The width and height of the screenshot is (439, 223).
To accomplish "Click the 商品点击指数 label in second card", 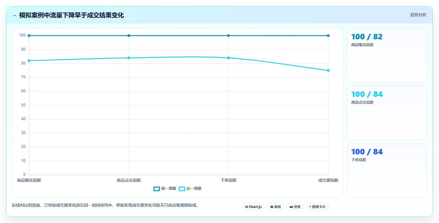I will [362, 102].
